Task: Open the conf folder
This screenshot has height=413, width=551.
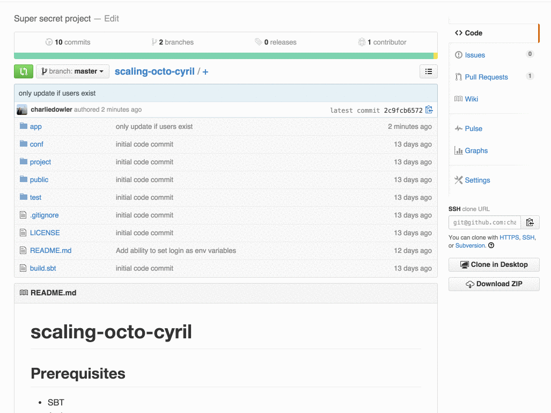Action: coord(36,144)
